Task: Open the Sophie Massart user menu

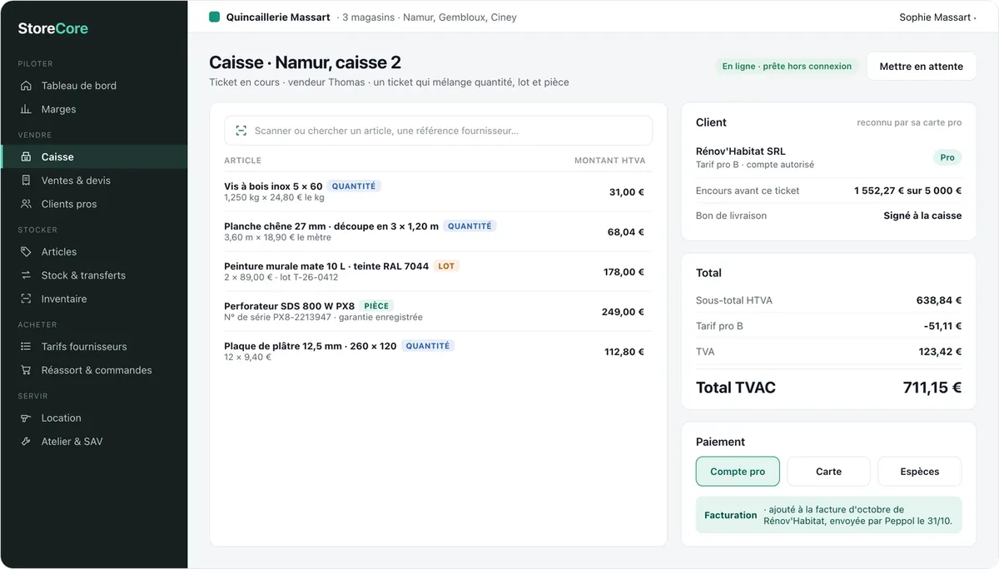Action: 937,17
